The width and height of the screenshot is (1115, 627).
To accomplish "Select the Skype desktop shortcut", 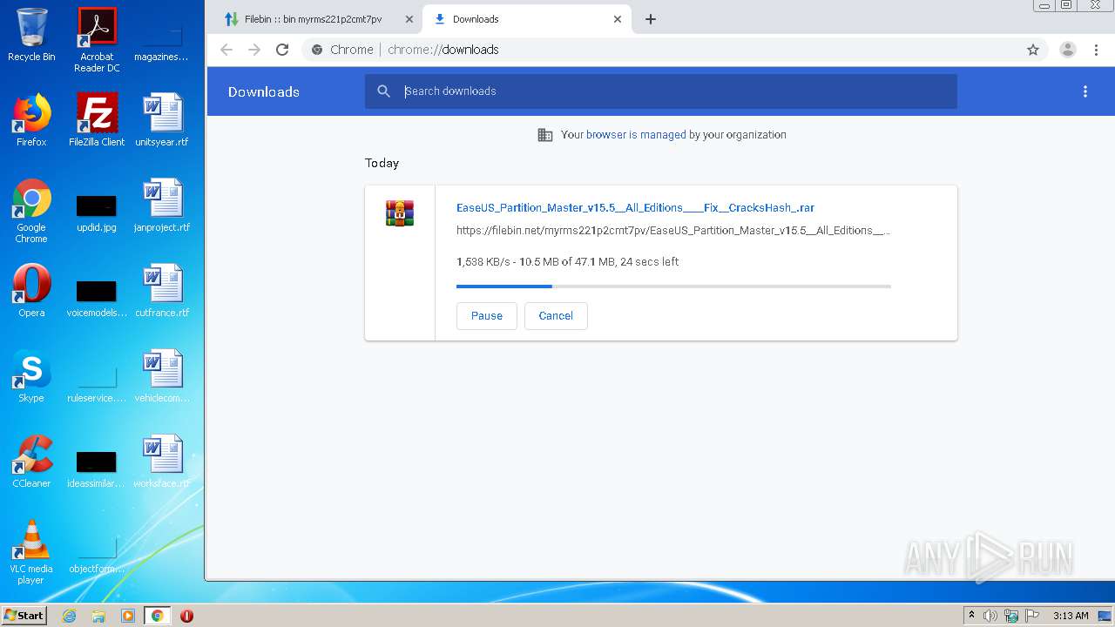I will coord(31,376).
